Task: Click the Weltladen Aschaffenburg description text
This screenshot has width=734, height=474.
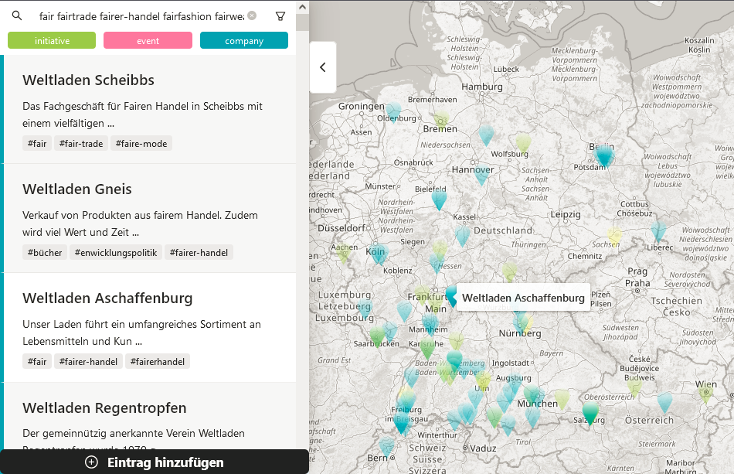Action: pos(141,332)
